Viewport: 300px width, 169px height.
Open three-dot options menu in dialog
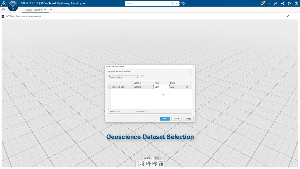coord(190,72)
